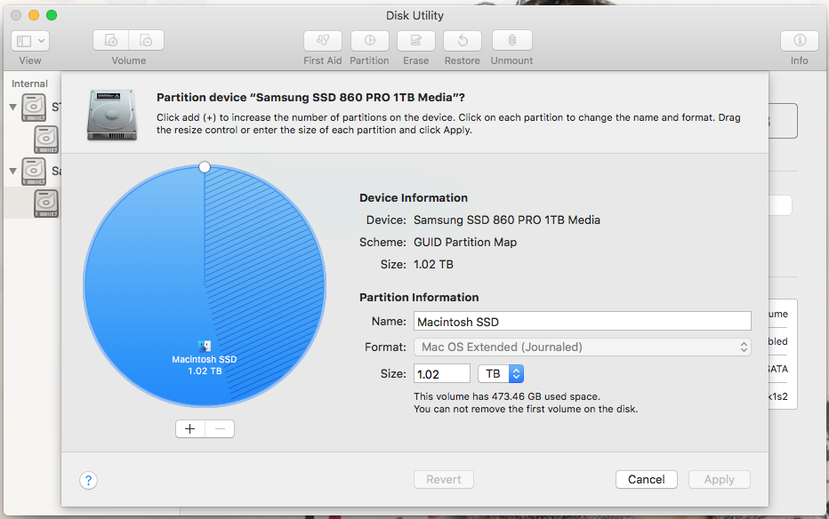Click the Add Volume toolbar icon

(110, 41)
